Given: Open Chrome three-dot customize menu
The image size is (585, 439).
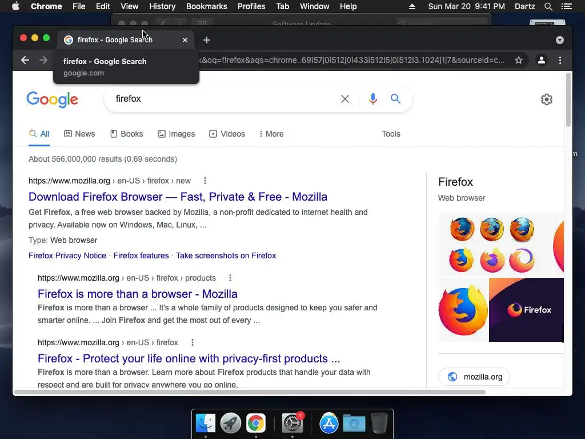Looking at the screenshot, I should [560, 60].
